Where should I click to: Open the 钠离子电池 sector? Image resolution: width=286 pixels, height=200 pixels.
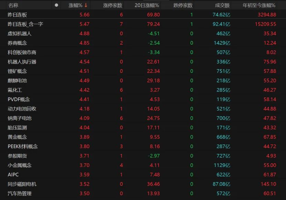pos(20,118)
